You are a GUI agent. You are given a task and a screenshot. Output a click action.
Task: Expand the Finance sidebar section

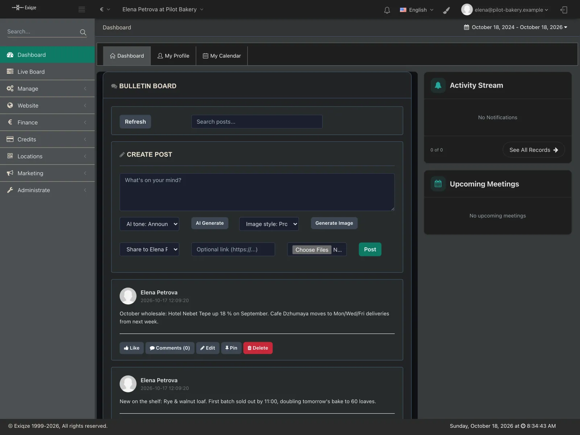(47, 123)
